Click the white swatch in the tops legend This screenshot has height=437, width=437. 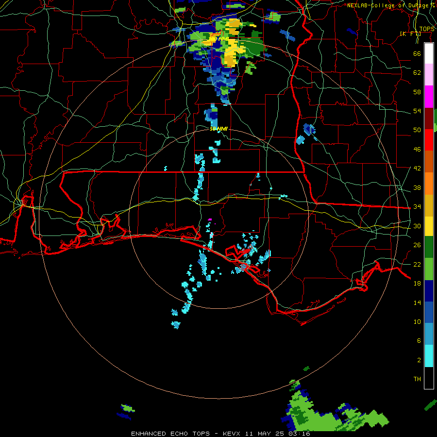click(429, 53)
